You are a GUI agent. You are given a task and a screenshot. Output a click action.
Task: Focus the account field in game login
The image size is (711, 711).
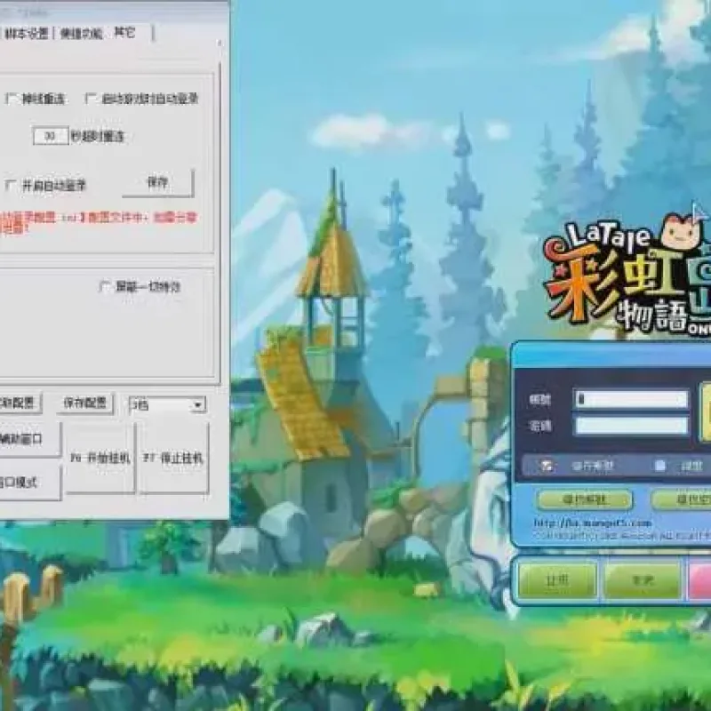(632, 399)
